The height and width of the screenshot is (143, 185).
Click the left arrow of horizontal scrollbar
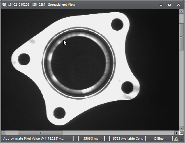(x=4, y=133)
